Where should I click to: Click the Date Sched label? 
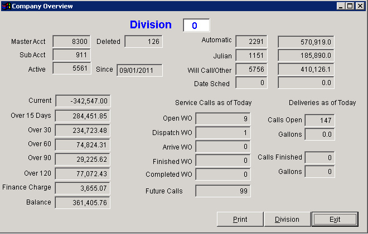click(212, 83)
